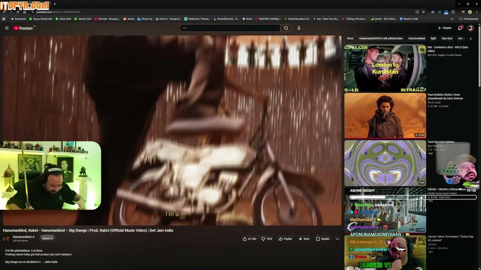The height and width of the screenshot is (270, 481).
Task: Bookmark this page with the star
Action: (424, 12)
